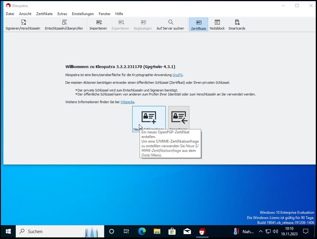The image size is (317, 239).
Task: Open the Fenster menu
Action: coord(105,14)
